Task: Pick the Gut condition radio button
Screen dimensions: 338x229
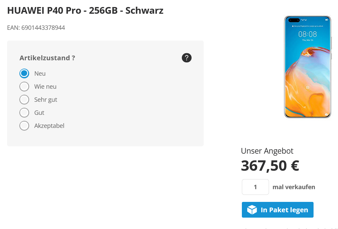Action: 24,113
